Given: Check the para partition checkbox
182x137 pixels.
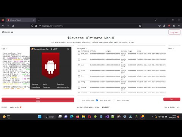Looking at the screenshot, I should click(79, 65).
